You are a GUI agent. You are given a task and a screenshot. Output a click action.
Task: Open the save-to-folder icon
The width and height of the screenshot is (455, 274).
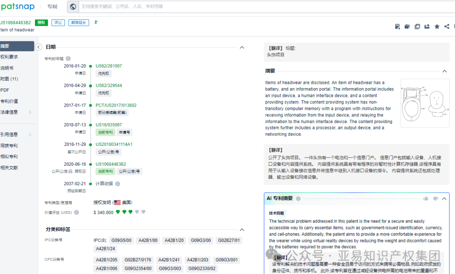click(407, 26)
